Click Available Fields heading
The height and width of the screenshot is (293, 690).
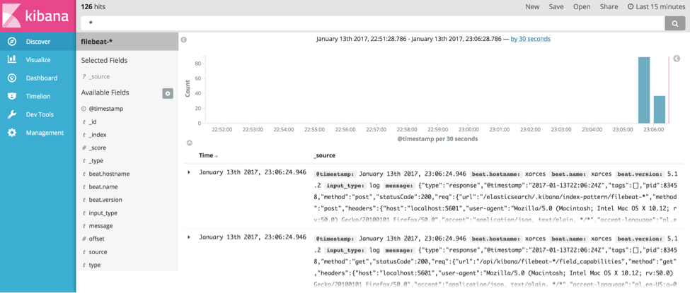(x=105, y=92)
